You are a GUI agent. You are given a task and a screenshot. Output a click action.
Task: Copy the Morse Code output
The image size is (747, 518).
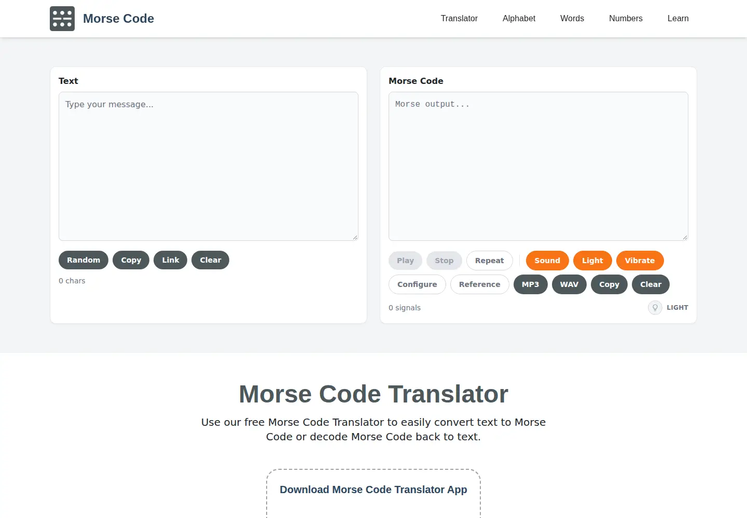[610, 284]
